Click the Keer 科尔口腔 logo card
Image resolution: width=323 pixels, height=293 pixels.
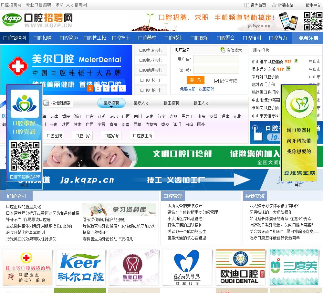click(81, 267)
